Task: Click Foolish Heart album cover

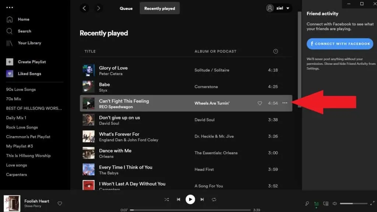Action: point(12,204)
